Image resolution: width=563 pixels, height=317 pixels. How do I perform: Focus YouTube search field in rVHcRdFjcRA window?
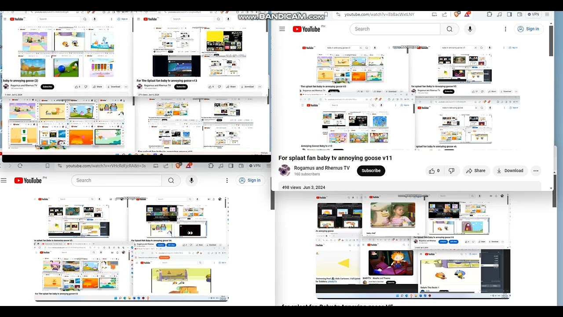coord(117,181)
